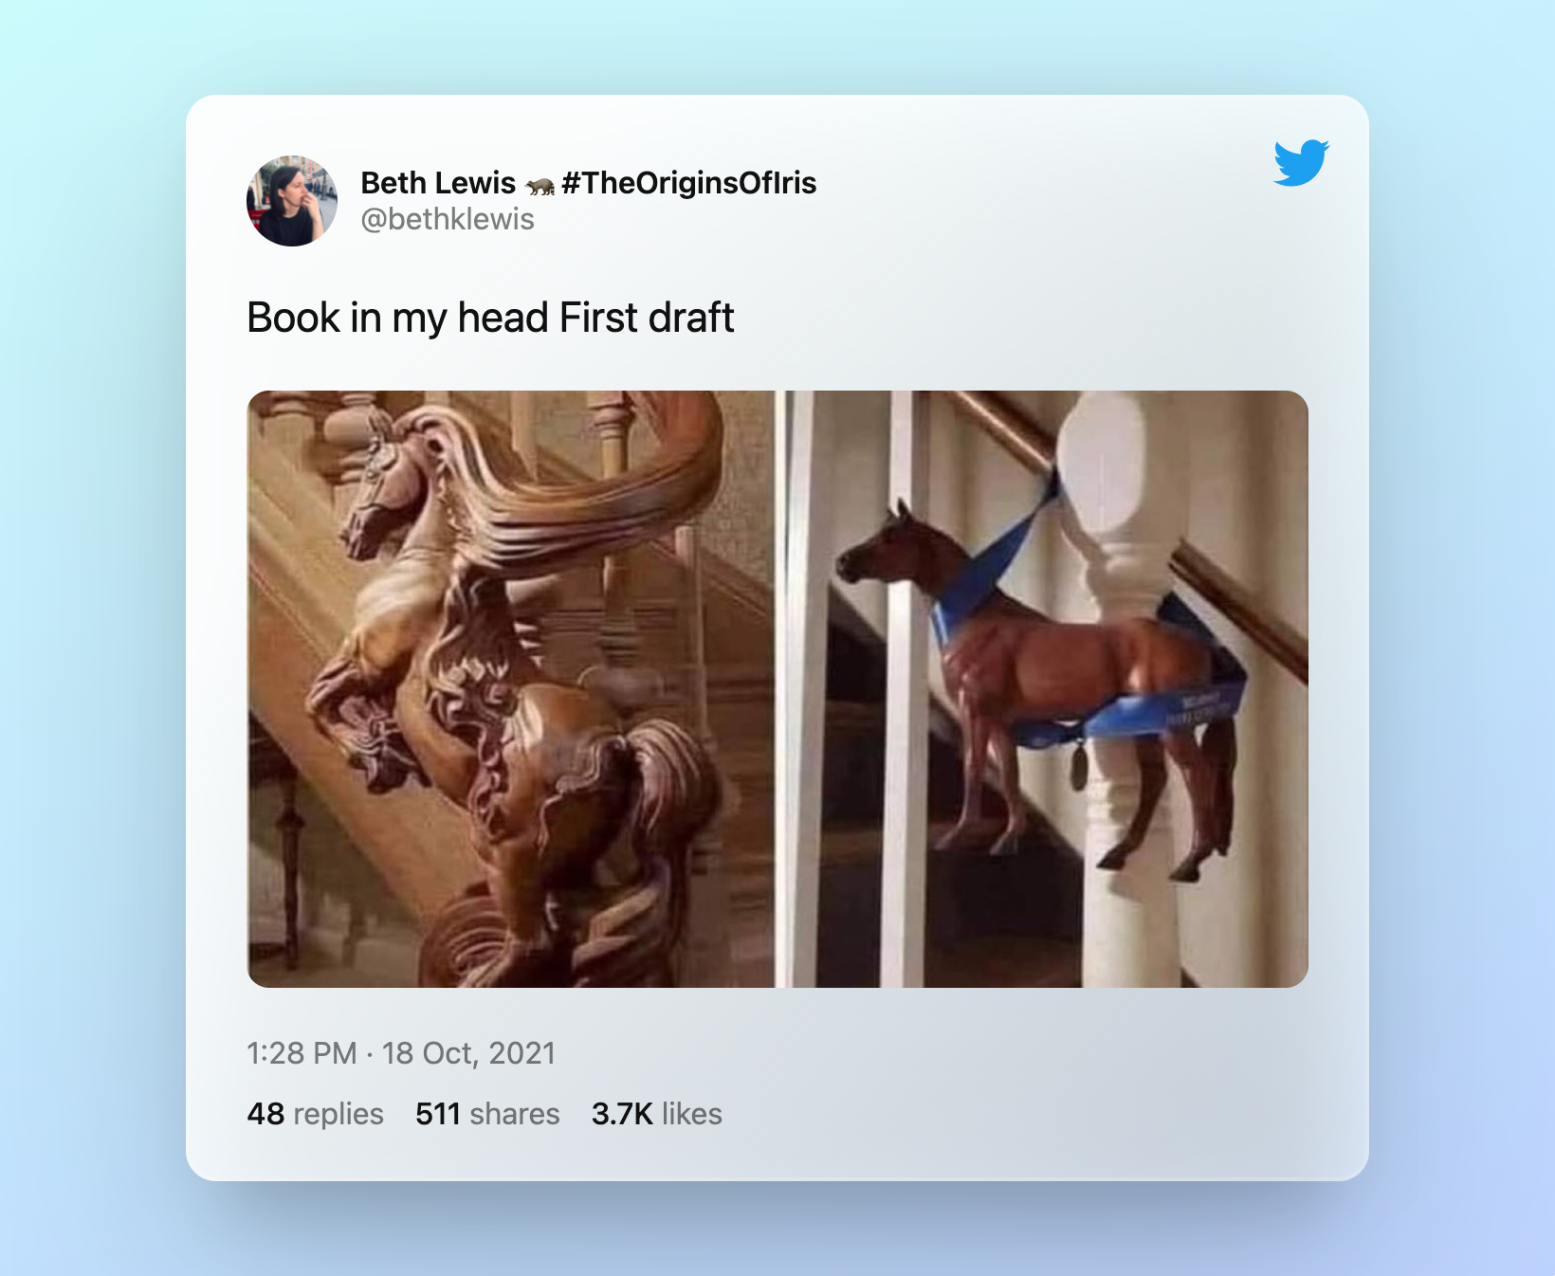Image resolution: width=1555 pixels, height=1276 pixels.
Task: Click the word 'shares' label
Action: pyautogui.click(x=515, y=1114)
